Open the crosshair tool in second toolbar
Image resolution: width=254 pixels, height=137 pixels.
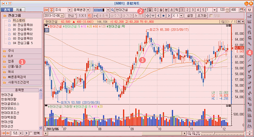coord(147,16)
